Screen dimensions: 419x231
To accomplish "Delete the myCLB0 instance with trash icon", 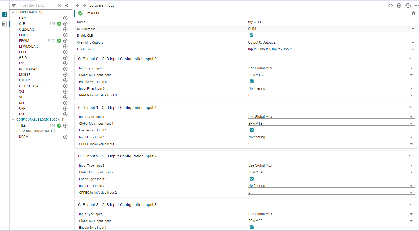I will (x=413, y=13).
